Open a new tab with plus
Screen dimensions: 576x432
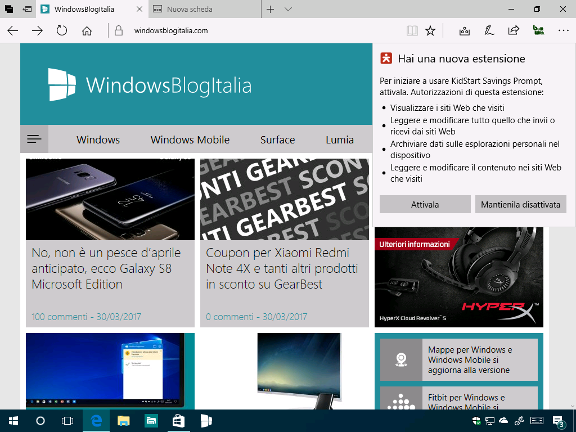click(x=271, y=9)
